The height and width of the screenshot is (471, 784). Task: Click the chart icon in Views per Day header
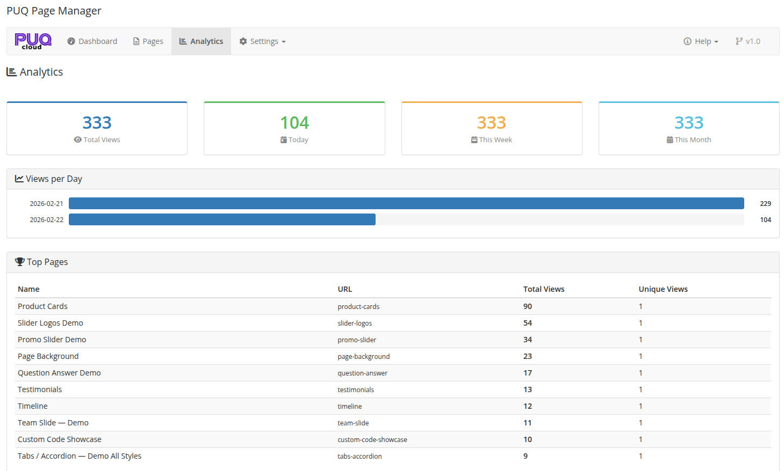pyautogui.click(x=19, y=178)
